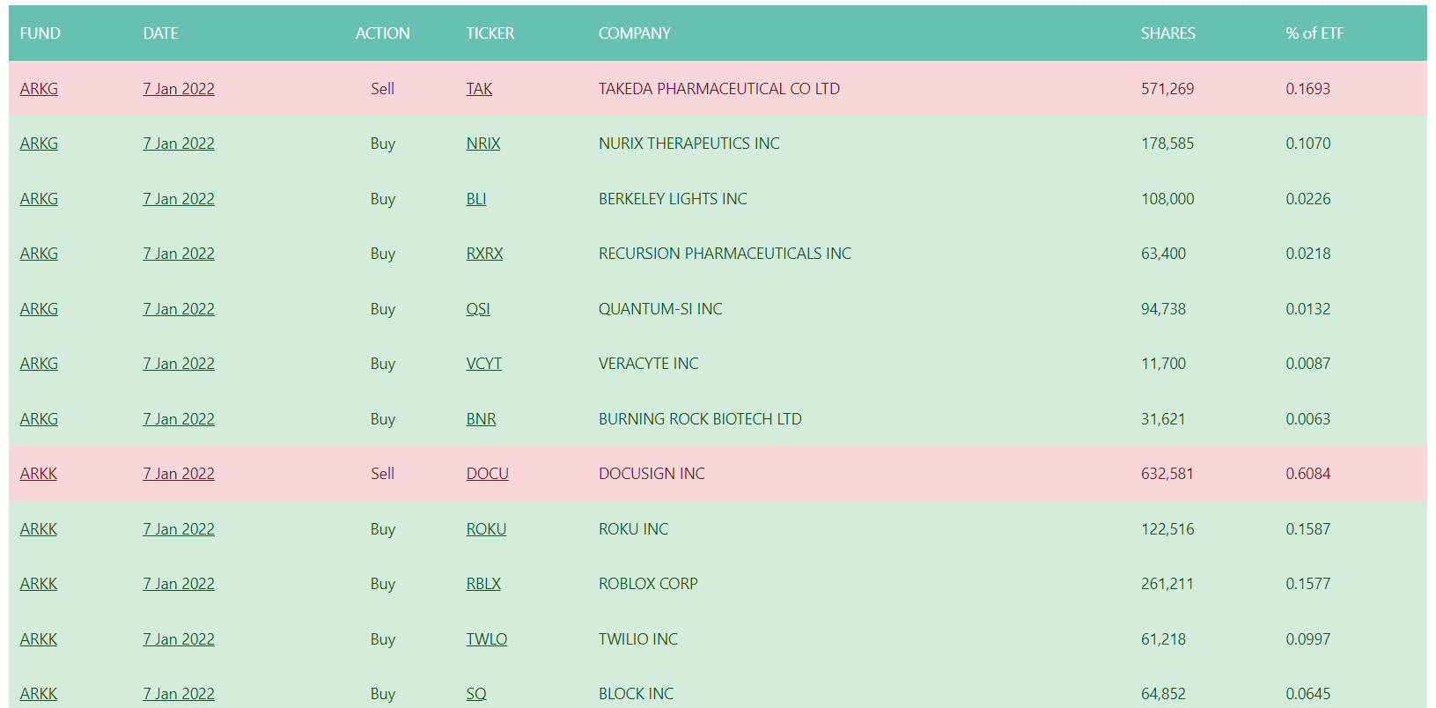Click the ACTION column header

[383, 33]
